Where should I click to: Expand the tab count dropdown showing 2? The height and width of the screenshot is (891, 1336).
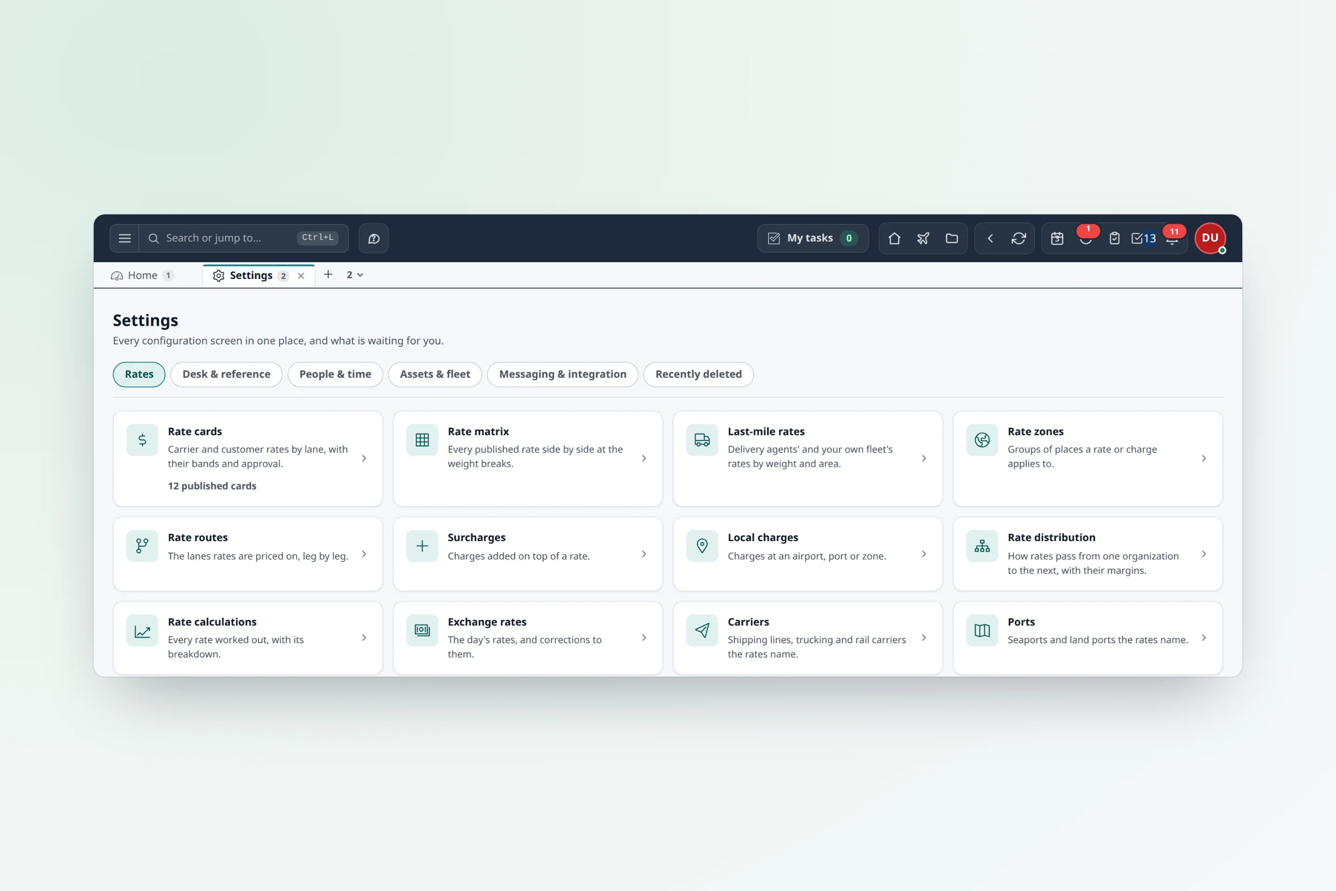click(x=354, y=275)
